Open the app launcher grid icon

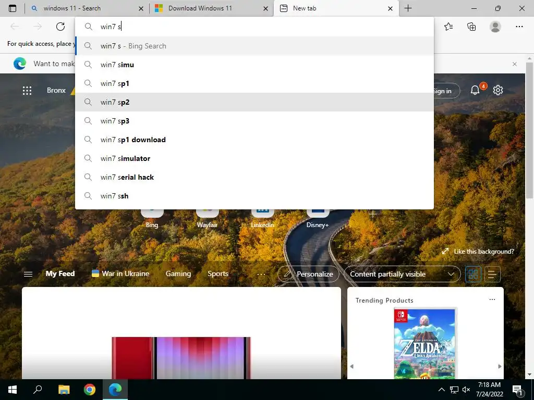pyautogui.click(x=27, y=91)
